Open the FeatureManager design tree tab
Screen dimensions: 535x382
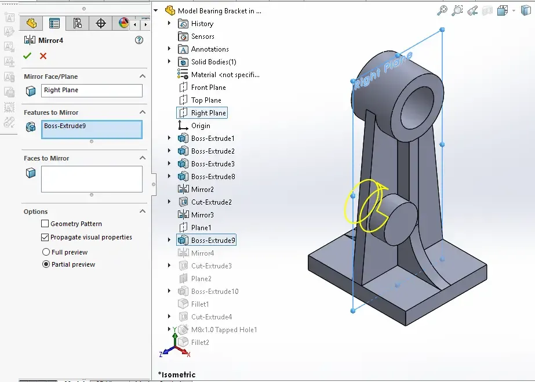pos(31,23)
